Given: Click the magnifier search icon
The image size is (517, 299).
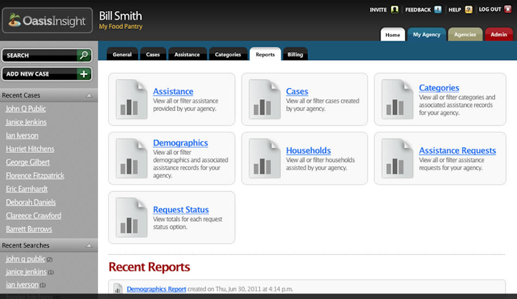Looking at the screenshot, I should point(83,55).
